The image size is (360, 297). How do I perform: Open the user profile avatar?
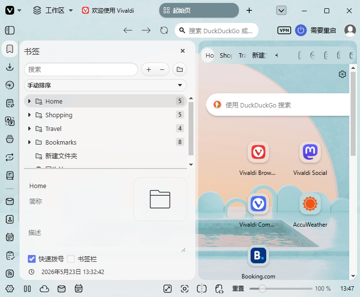pyautogui.click(x=350, y=30)
